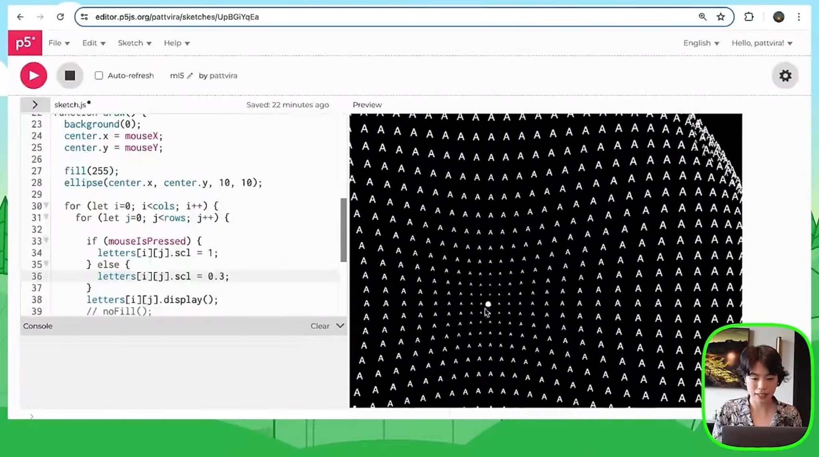The height and width of the screenshot is (457, 819).
Task: Open browser extensions puzzle icon
Action: [x=749, y=17]
